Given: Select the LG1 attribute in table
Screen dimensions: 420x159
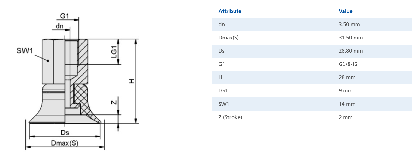Looking at the screenshot, I should pos(223,91).
